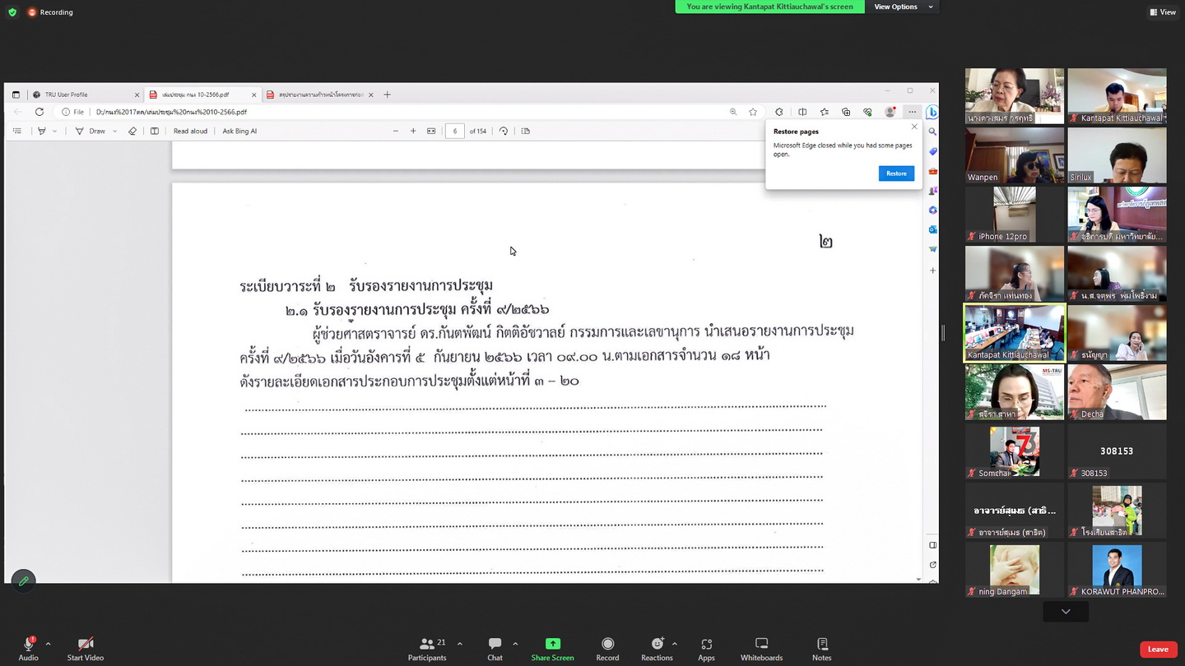This screenshot has height=666, width=1185.
Task: Click the green Share Screen button
Action: tap(552, 647)
